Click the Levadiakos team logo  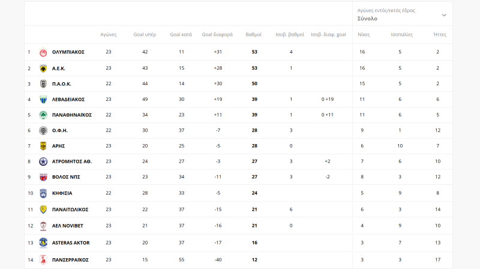coord(43,99)
